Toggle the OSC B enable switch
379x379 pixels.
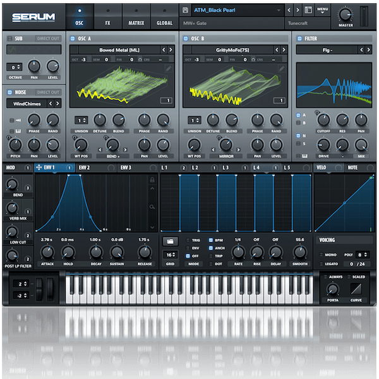coord(186,39)
